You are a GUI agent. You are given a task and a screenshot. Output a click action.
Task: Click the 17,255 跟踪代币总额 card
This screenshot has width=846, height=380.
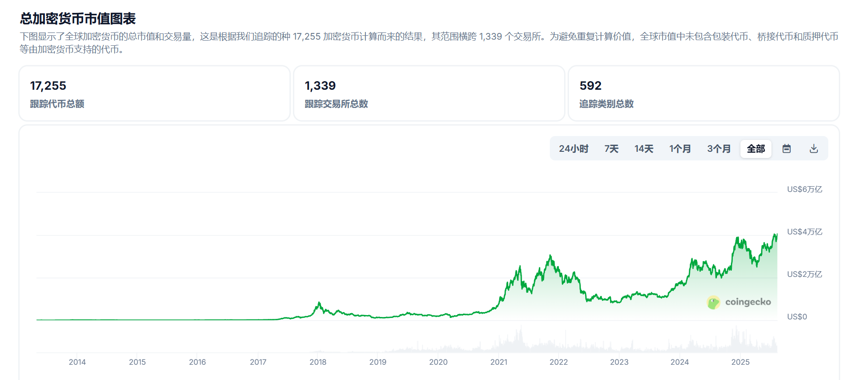click(x=154, y=94)
